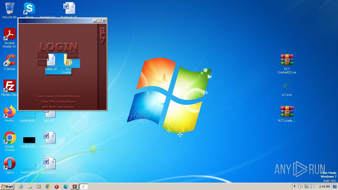Maximize the RC7 login window
Image resolution: width=338 pixels, height=190 pixels.
click(x=99, y=21)
